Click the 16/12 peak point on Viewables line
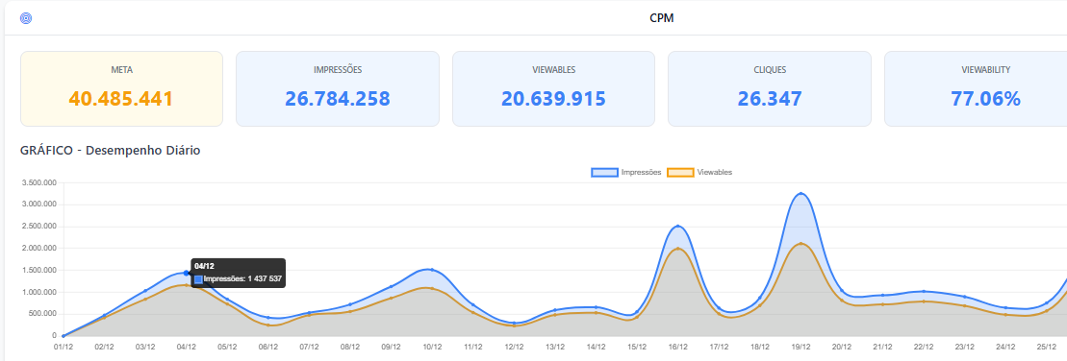Image resolution: width=1067 pixels, height=361 pixels. coord(677,249)
